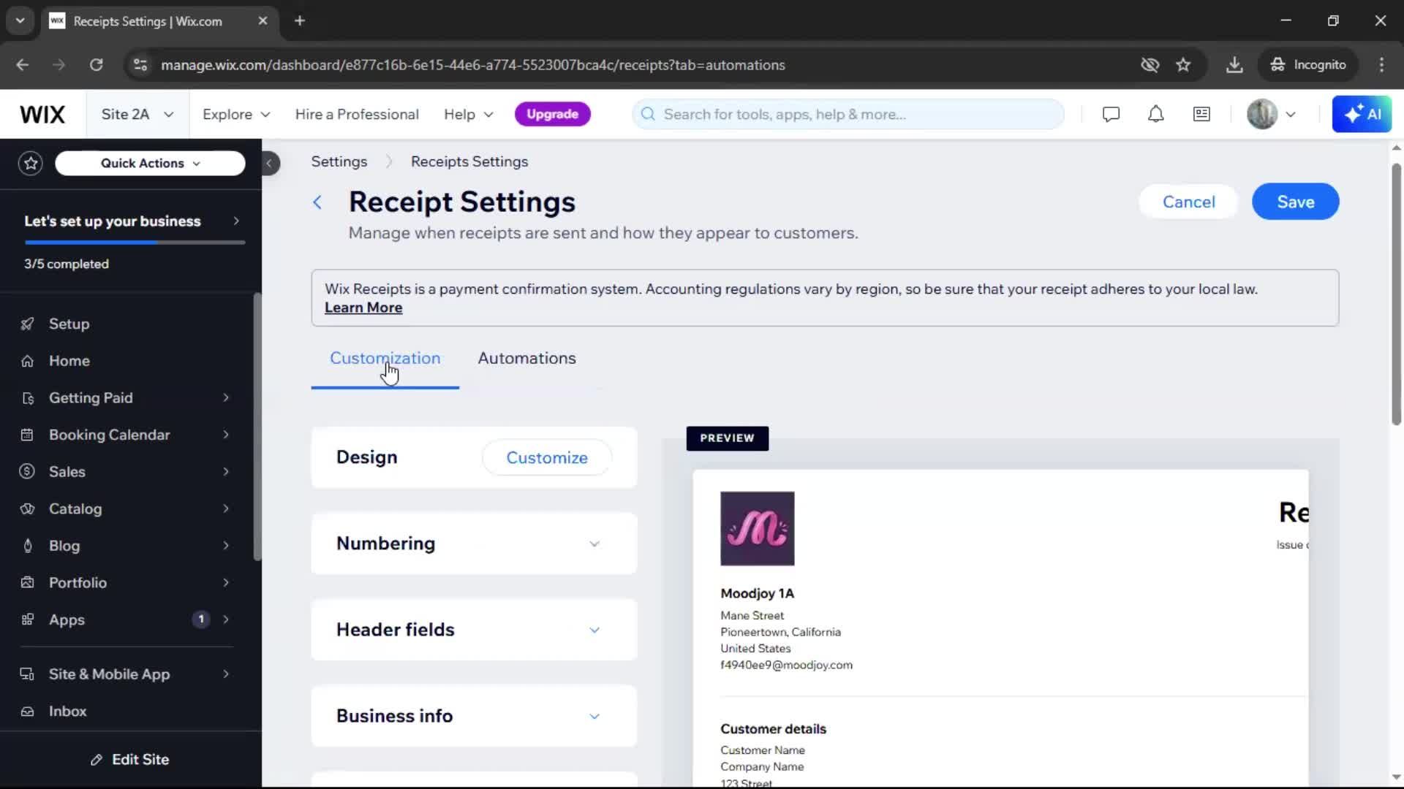The width and height of the screenshot is (1404, 789).
Task: Click the search for tools input field
Action: pyautogui.click(x=848, y=115)
